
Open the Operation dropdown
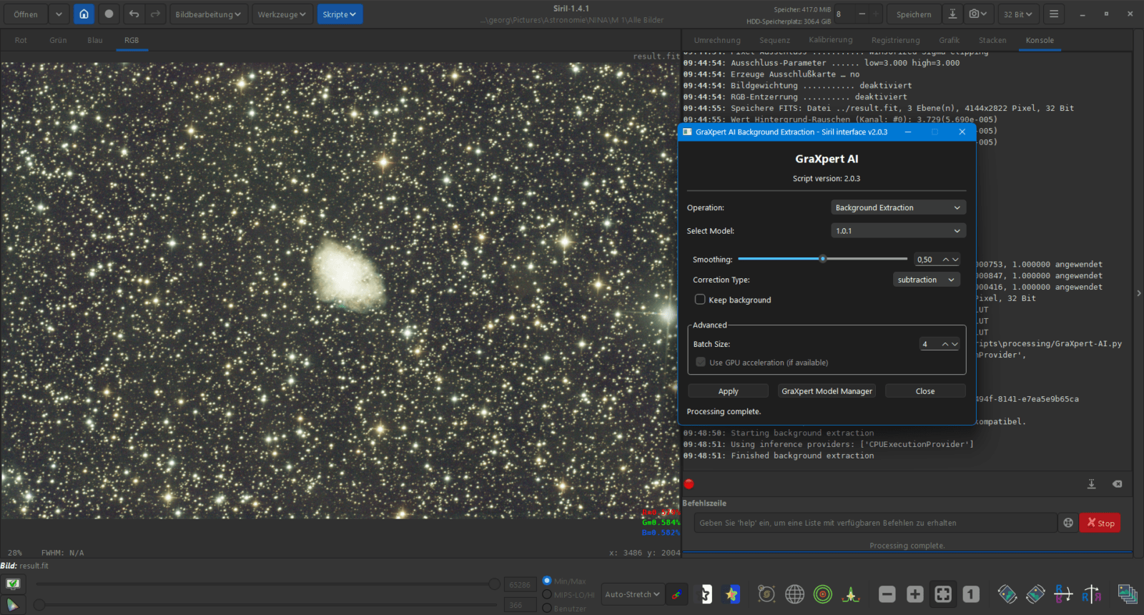coord(898,207)
